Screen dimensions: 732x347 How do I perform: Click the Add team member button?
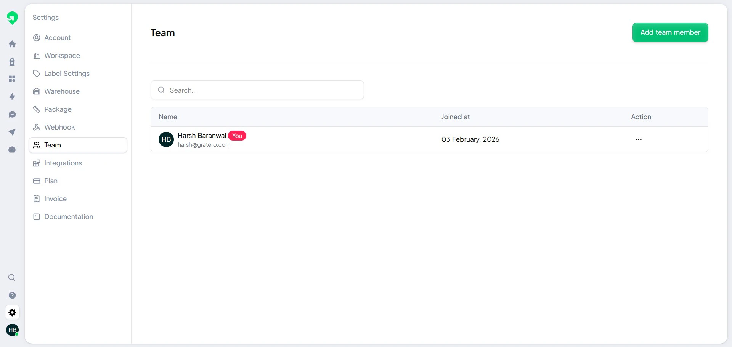pos(670,32)
